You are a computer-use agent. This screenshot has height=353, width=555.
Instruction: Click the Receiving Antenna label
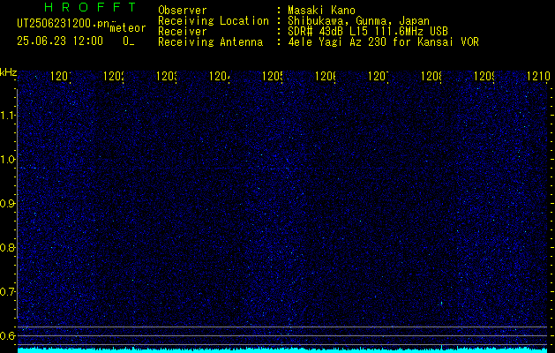coord(211,42)
